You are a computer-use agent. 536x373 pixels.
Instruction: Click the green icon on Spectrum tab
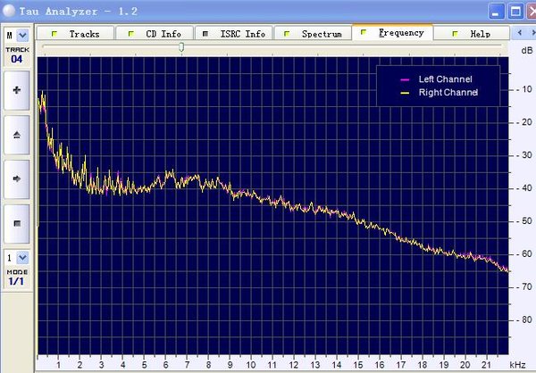point(287,34)
